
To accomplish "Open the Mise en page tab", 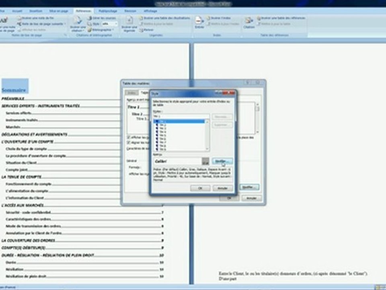I will (x=59, y=11).
